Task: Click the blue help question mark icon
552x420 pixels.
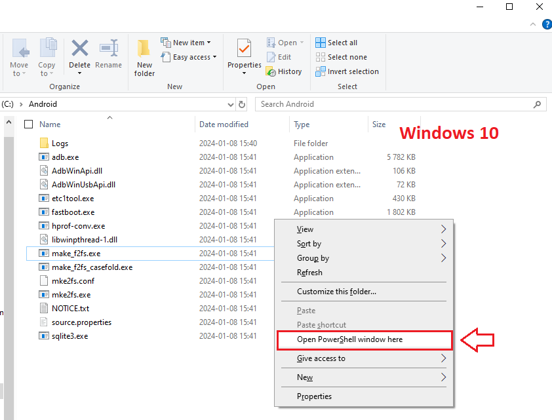Action: click(547, 24)
